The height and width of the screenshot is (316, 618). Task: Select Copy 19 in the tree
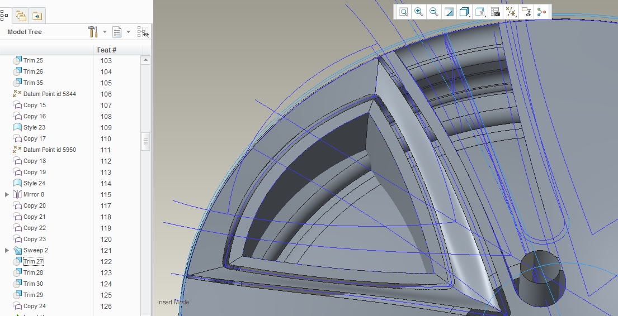(x=34, y=172)
